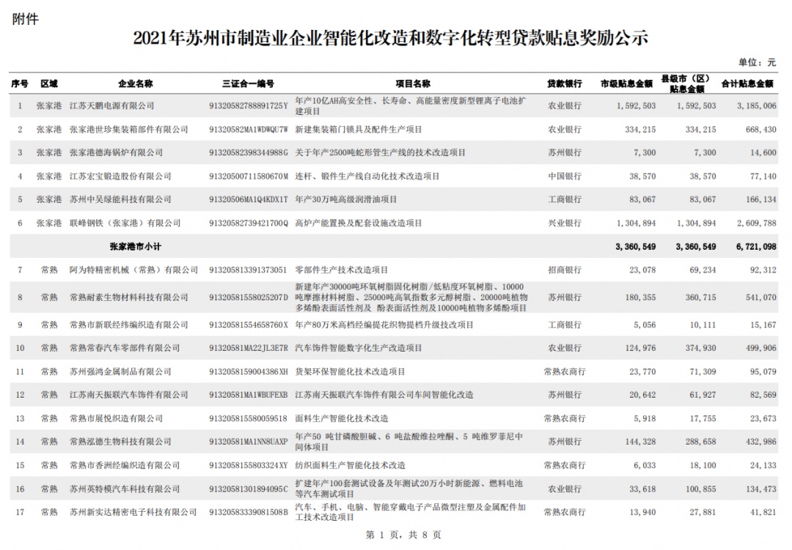Select company '常熟耐素生物材料科技有限公司'
The width and height of the screenshot is (792, 550).
[129, 298]
